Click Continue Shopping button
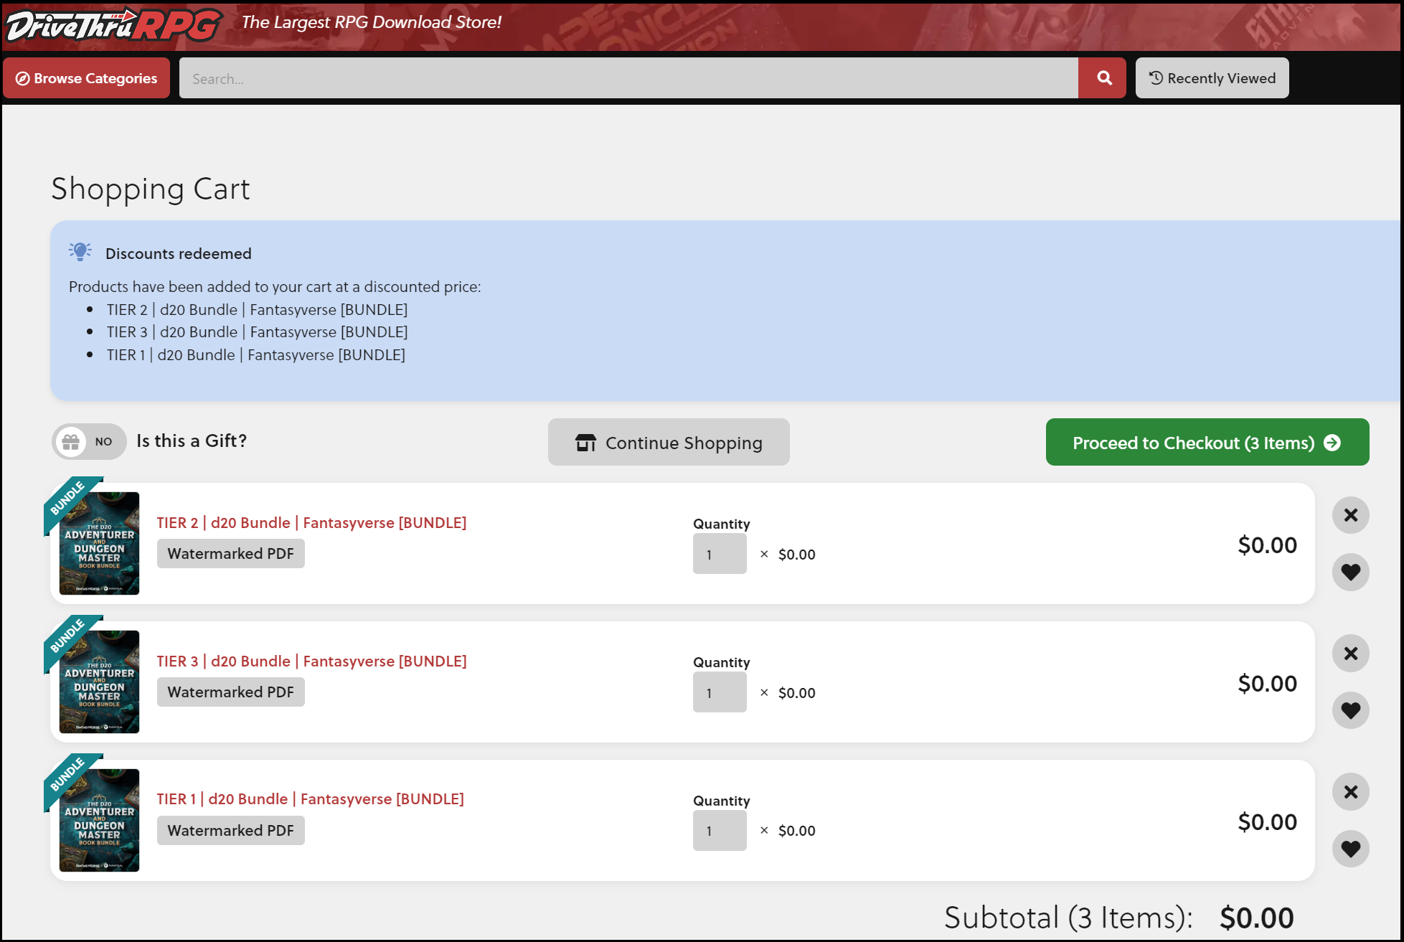 (x=669, y=443)
